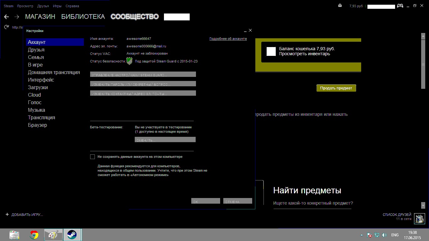Click the manage Steam Guard settings button
The width and height of the screenshot is (429, 241).
(143, 74)
